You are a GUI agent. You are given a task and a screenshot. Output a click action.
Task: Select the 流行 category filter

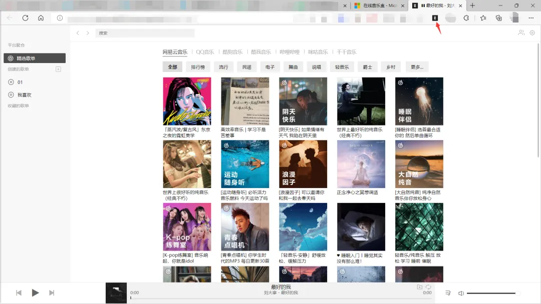coord(223,67)
